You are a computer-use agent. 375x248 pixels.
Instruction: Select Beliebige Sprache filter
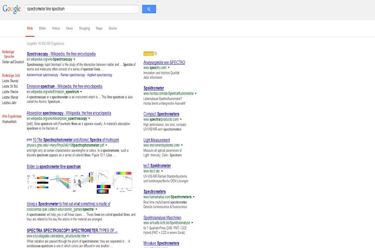point(9,54)
